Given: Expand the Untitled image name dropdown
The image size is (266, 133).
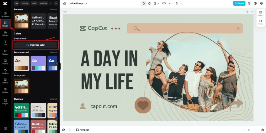Looking at the screenshot, I should point(86,3).
